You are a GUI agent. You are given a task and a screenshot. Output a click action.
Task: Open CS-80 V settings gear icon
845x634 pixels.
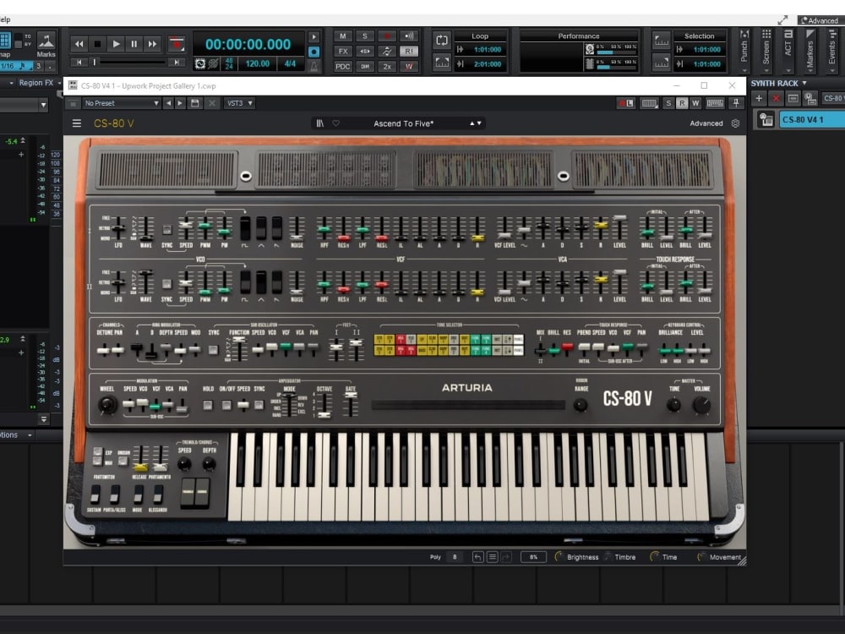point(735,123)
